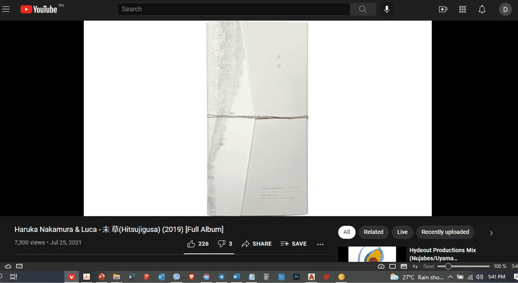Open the account avatar labeled D
The image size is (518, 283).
[505, 9]
